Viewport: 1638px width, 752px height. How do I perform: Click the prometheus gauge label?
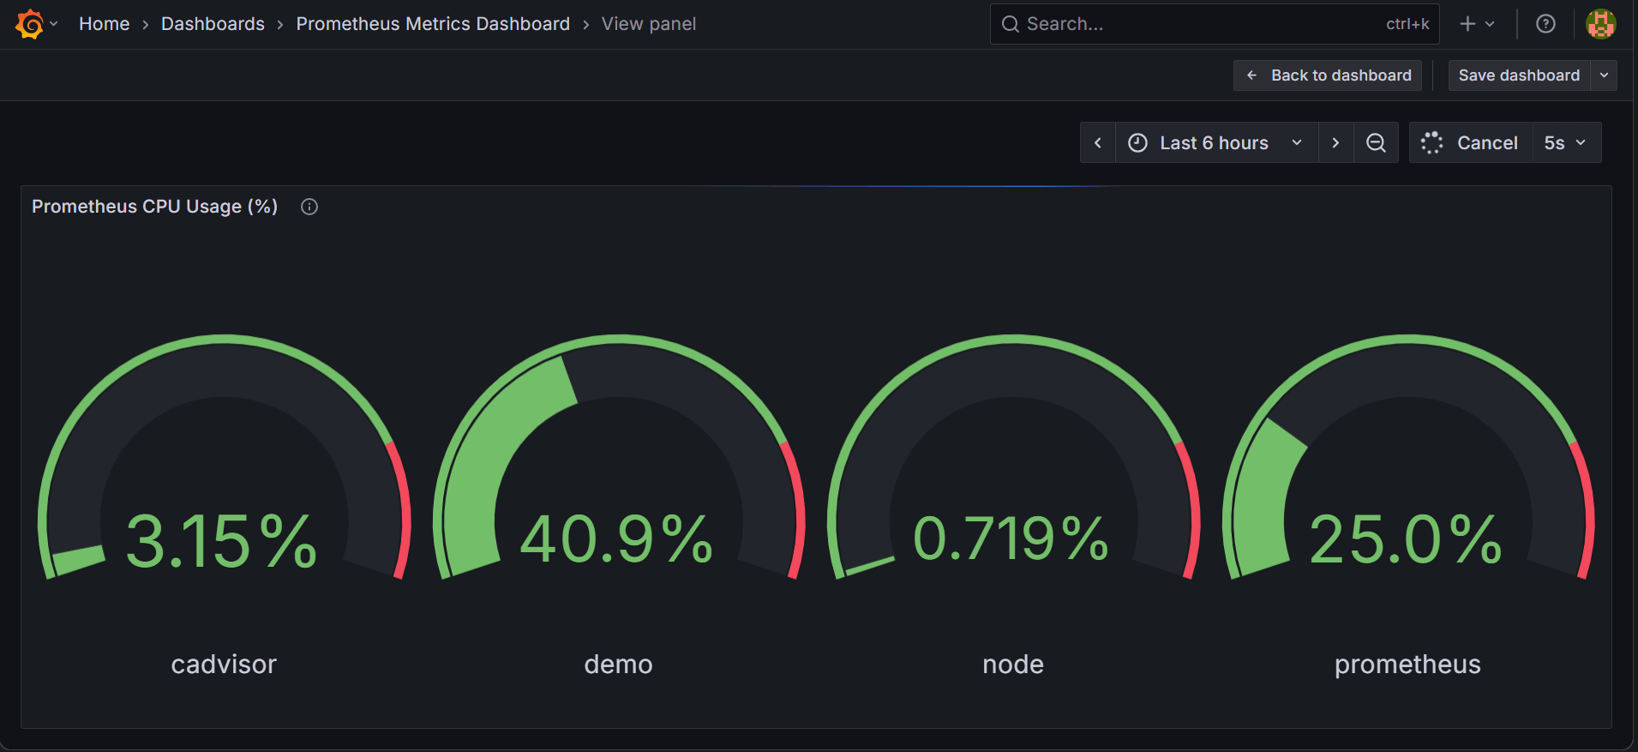tap(1407, 665)
